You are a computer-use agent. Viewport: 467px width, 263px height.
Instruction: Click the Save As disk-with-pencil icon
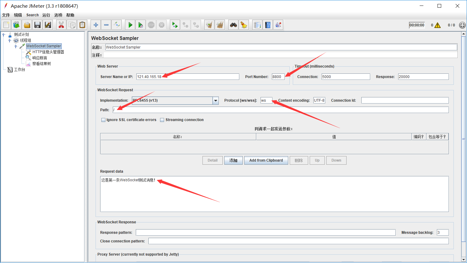(x=48, y=25)
